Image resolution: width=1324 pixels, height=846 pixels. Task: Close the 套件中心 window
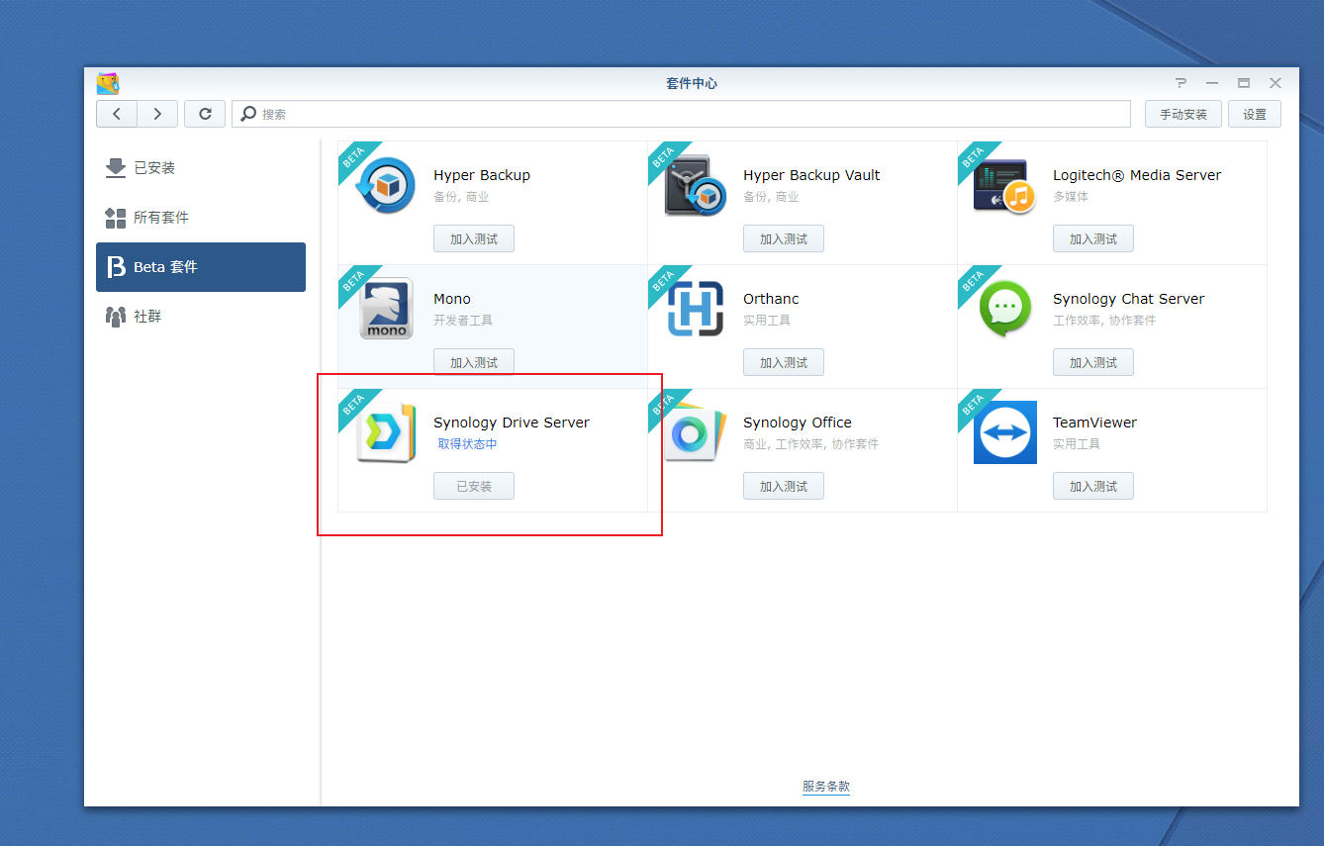[x=1276, y=83]
